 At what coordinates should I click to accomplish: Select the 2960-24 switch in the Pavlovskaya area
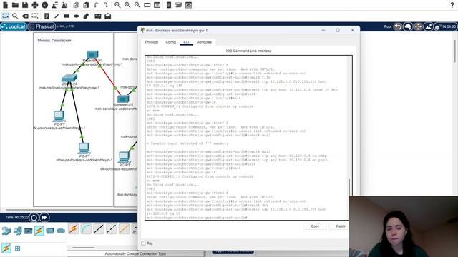(69, 78)
